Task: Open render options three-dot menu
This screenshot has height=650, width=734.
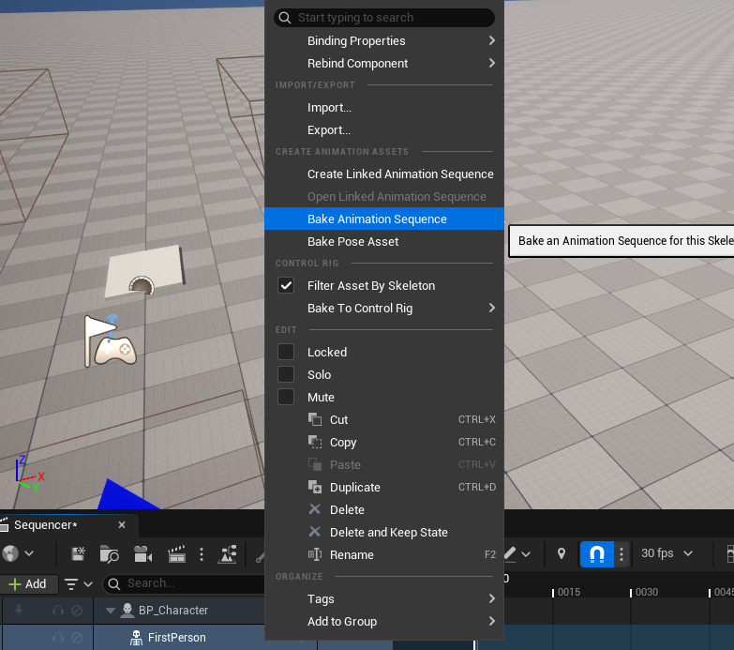Action: pyautogui.click(x=202, y=554)
